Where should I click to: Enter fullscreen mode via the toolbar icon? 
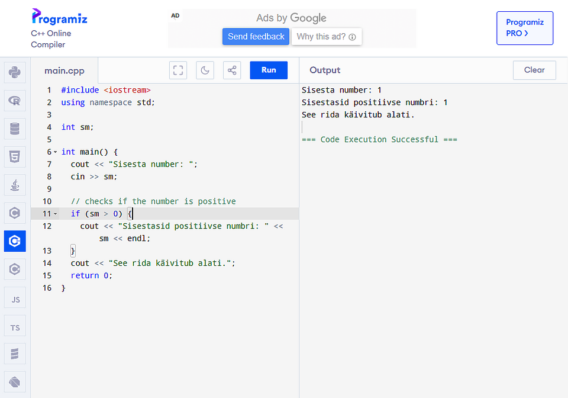(177, 70)
